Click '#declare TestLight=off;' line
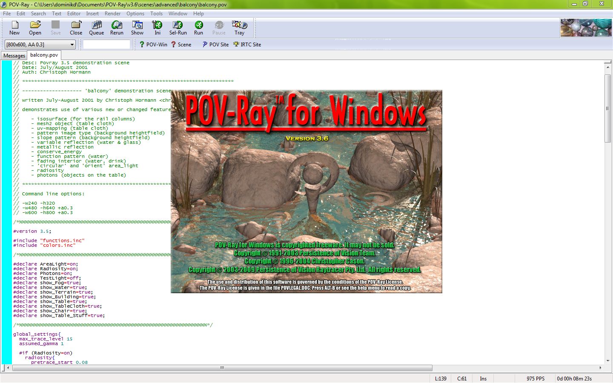 tap(47, 278)
